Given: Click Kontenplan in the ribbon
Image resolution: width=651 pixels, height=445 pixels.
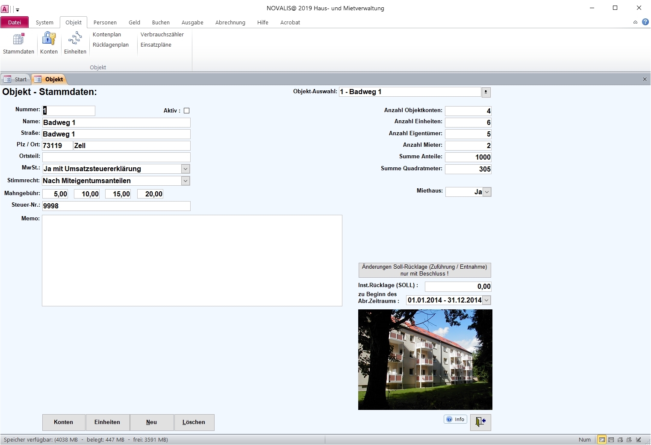Looking at the screenshot, I should click(107, 34).
